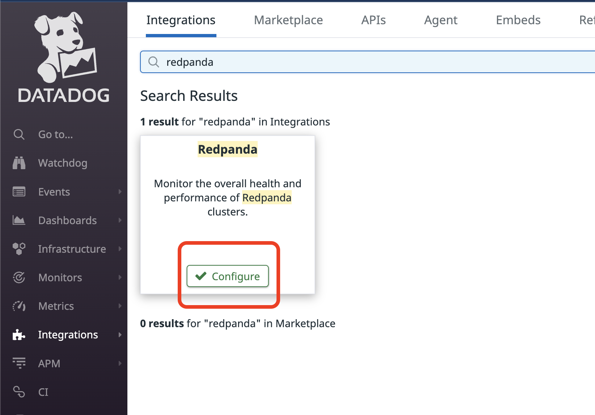Click '1 result for redpanda in Integrations'
This screenshot has height=415, width=595.
(235, 122)
